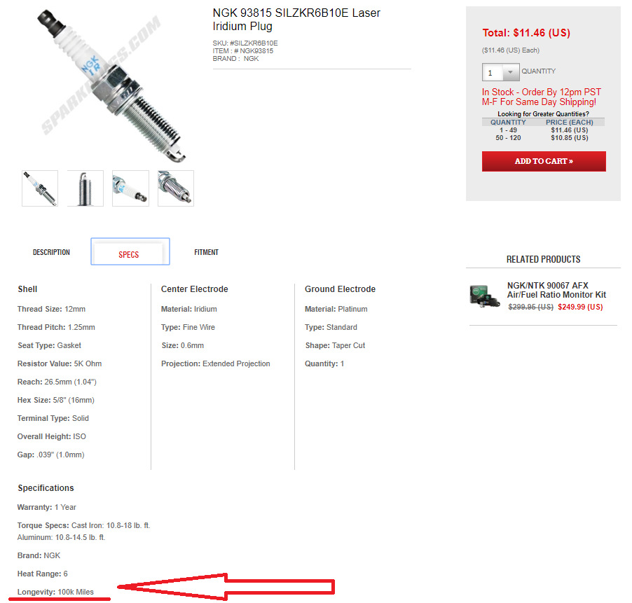Click the BRAND NGK text
Screen dimensions: 632x603
pos(236,59)
